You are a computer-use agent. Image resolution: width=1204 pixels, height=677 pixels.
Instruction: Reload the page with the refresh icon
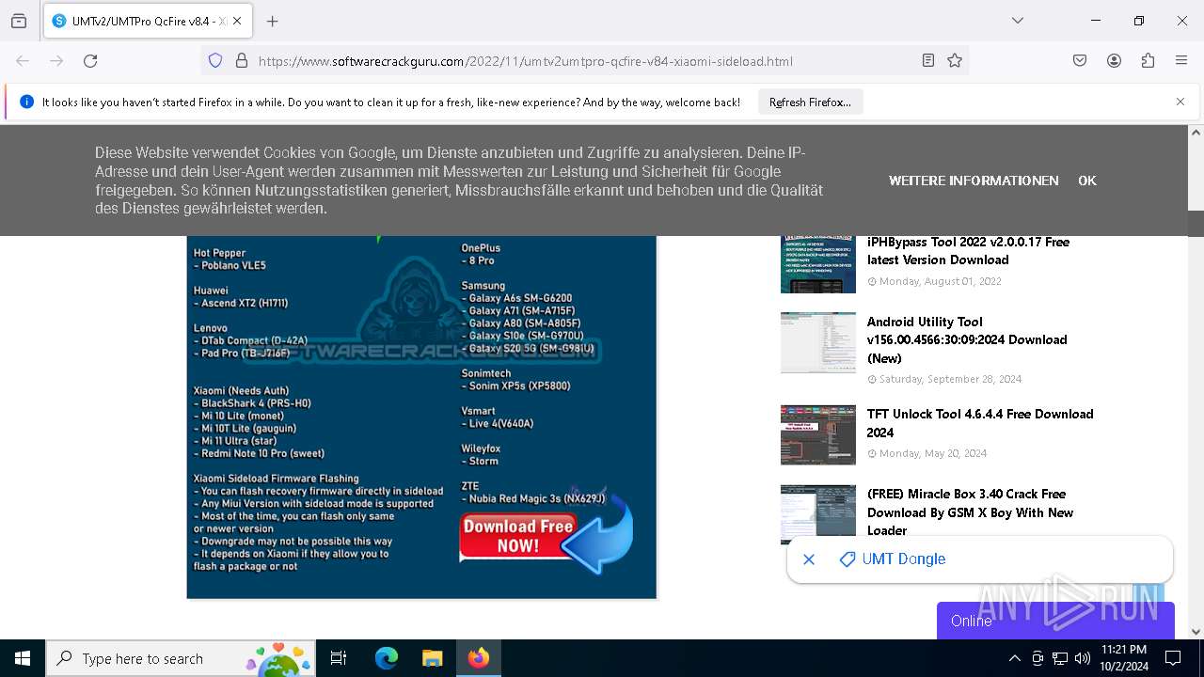(90, 61)
